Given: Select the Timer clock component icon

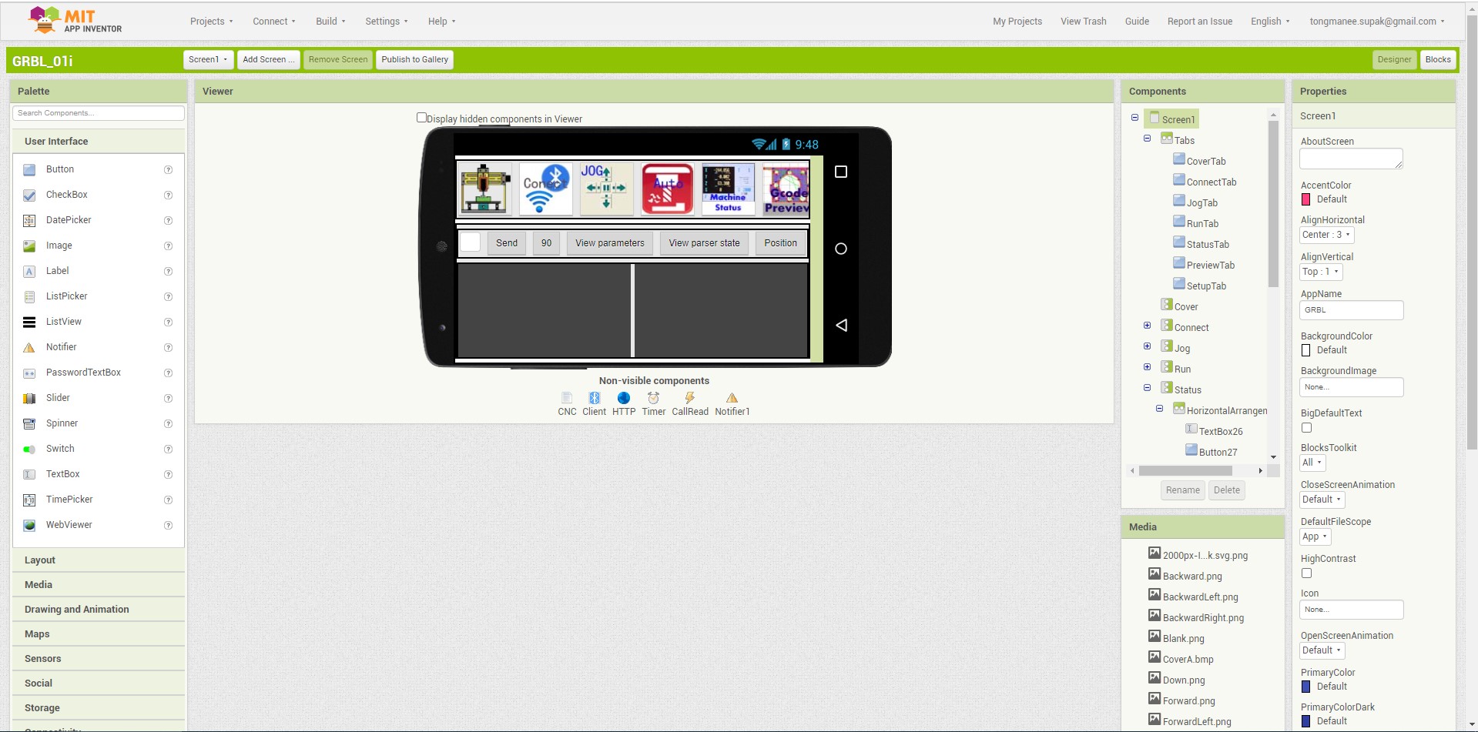Looking at the screenshot, I should click(x=653, y=398).
